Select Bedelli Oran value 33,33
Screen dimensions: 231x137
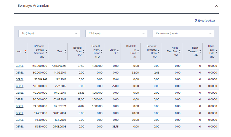click(x=81, y=93)
